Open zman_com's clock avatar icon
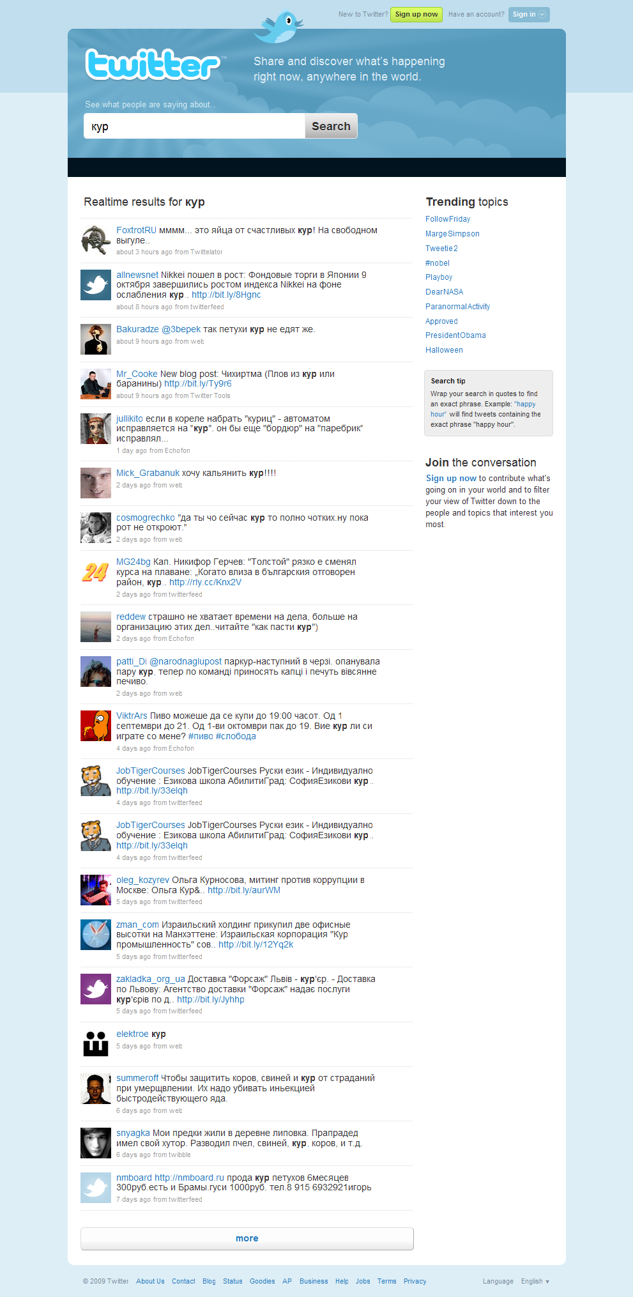The width and height of the screenshot is (633, 1297). click(96, 935)
